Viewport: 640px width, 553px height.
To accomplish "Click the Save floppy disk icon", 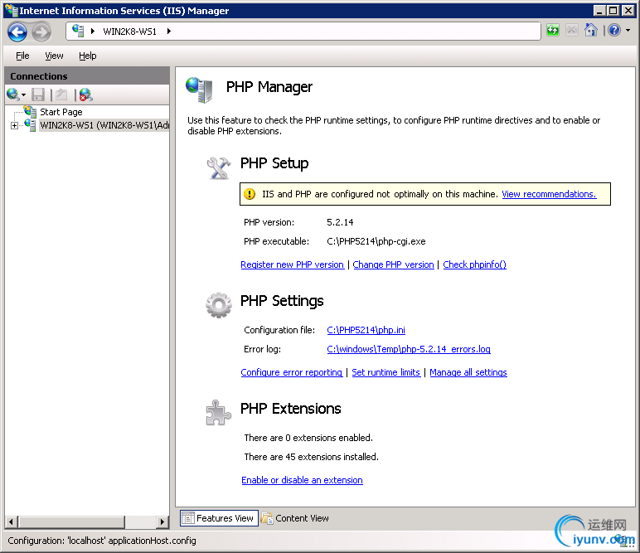I will (x=38, y=95).
